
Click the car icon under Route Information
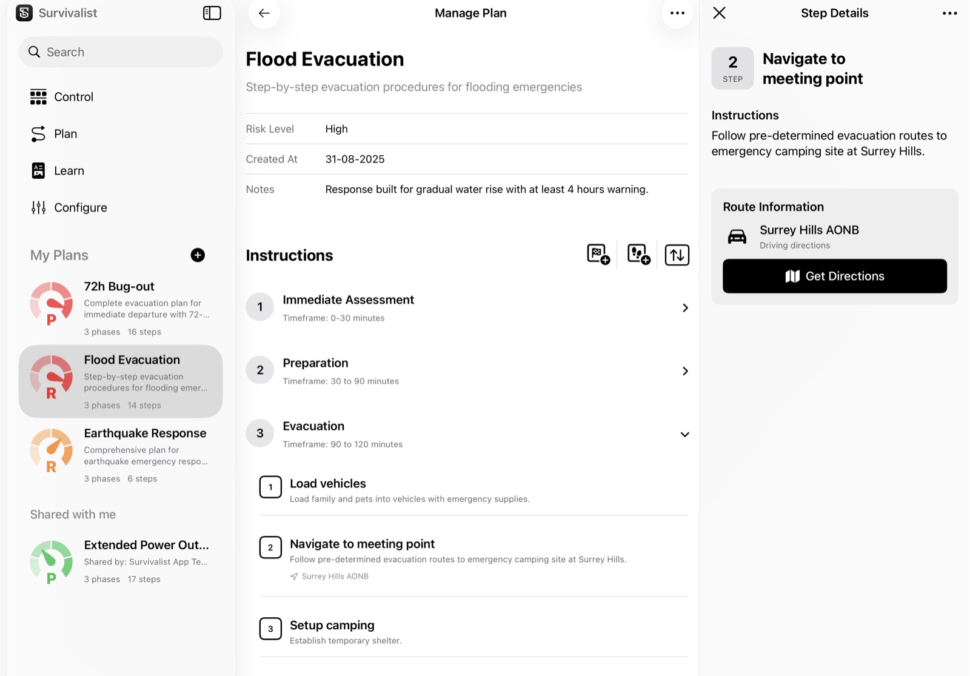coord(737,236)
